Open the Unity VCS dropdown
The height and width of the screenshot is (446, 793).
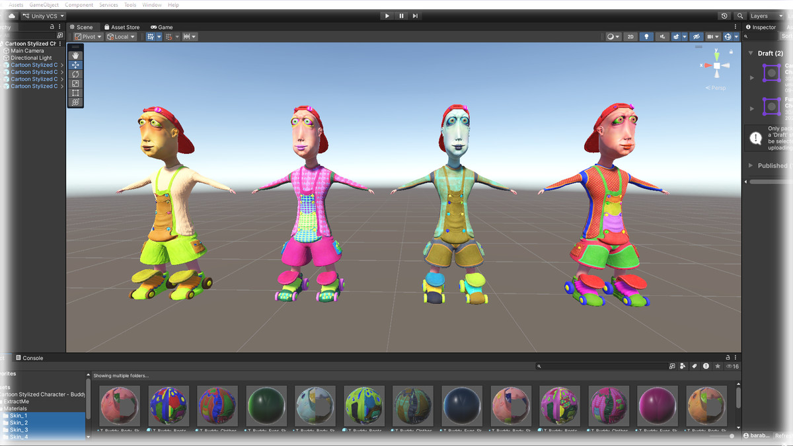[44, 16]
